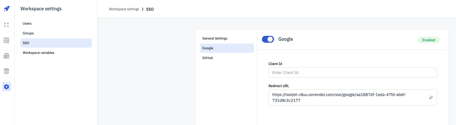The width and height of the screenshot is (456, 125).
Task: Open the data sources sidebar icon
Action: (7, 56)
